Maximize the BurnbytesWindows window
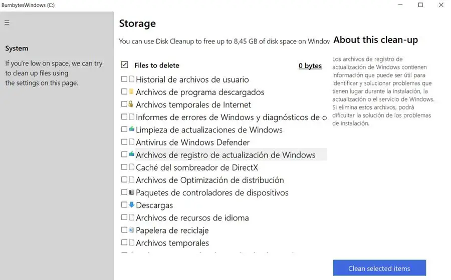 click(420, 5)
